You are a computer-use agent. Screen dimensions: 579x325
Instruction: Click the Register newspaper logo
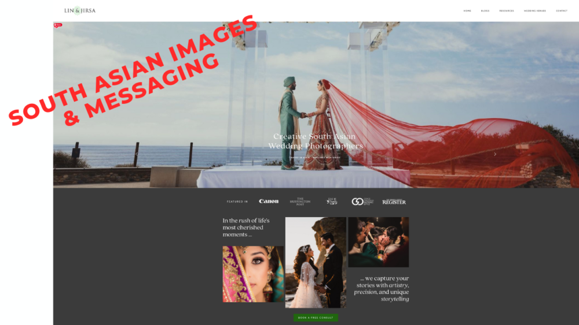click(394, 201)
